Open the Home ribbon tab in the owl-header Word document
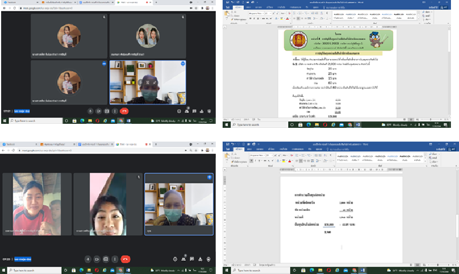Screen dimensions: 459x274 [238, 6]
